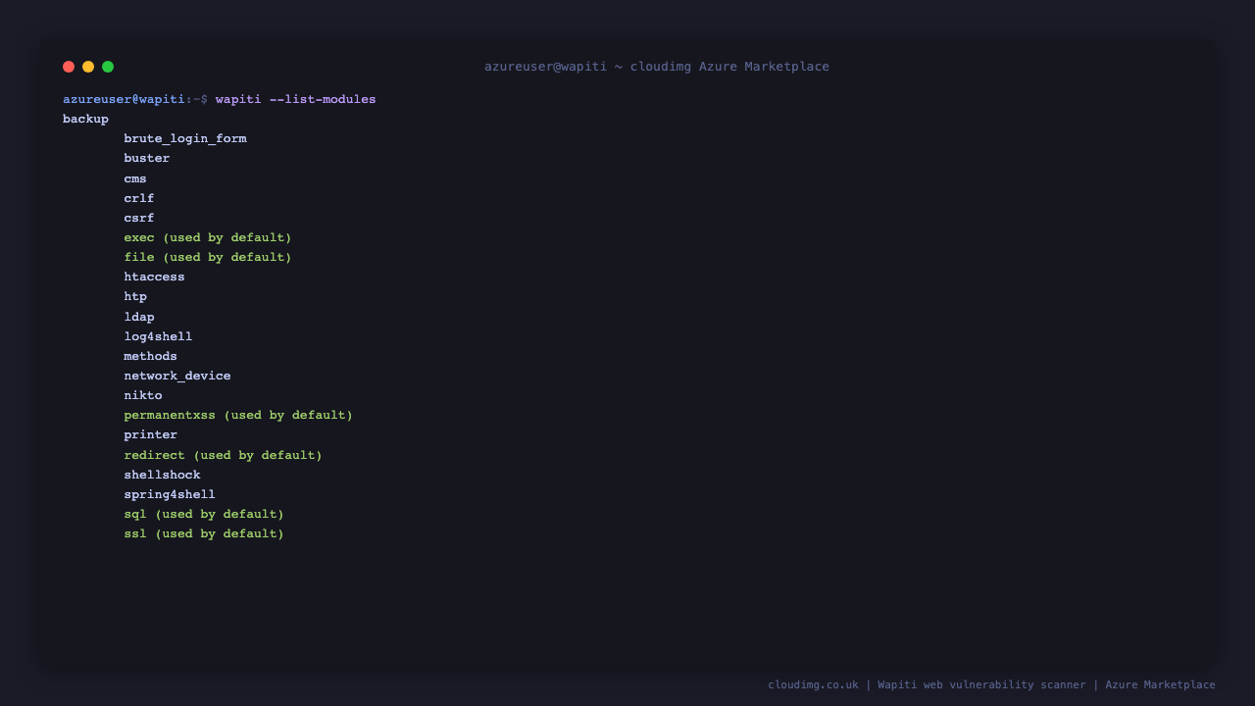Click the ssl (used by default) line
This screenshot has height=706, width=1255.
[x=204, y=533]
